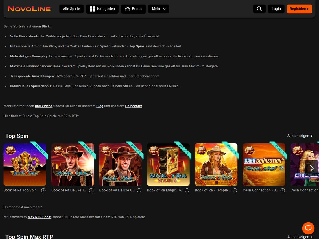The width and height of the screenshot is (319, 239).
Task: Open the search magnifier icon
Action: (259, 9)
